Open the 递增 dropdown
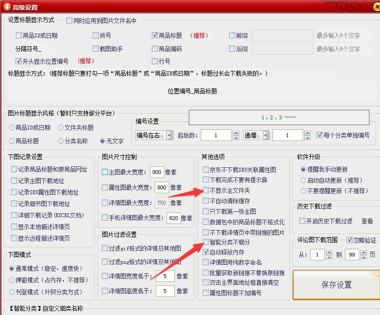380x315 pixels. click(266, 135)
